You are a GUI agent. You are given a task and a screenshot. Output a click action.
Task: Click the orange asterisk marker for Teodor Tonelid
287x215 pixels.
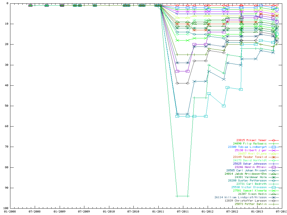pos(274,157)
